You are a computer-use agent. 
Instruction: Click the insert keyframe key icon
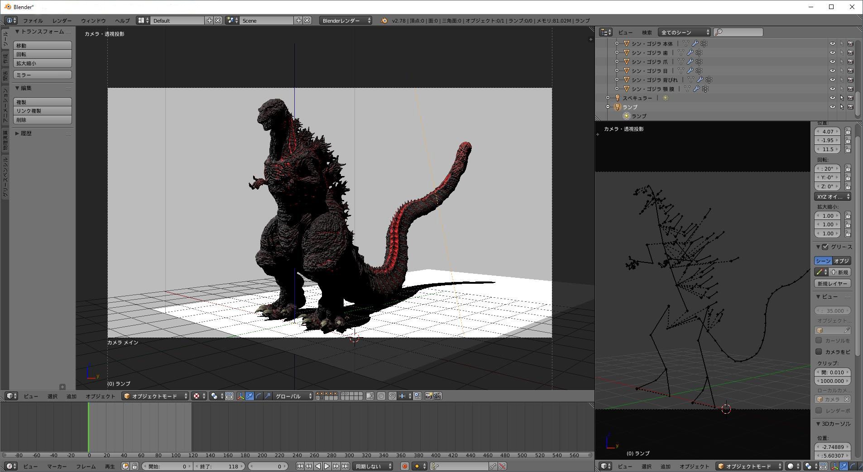(x=493, y=467)
